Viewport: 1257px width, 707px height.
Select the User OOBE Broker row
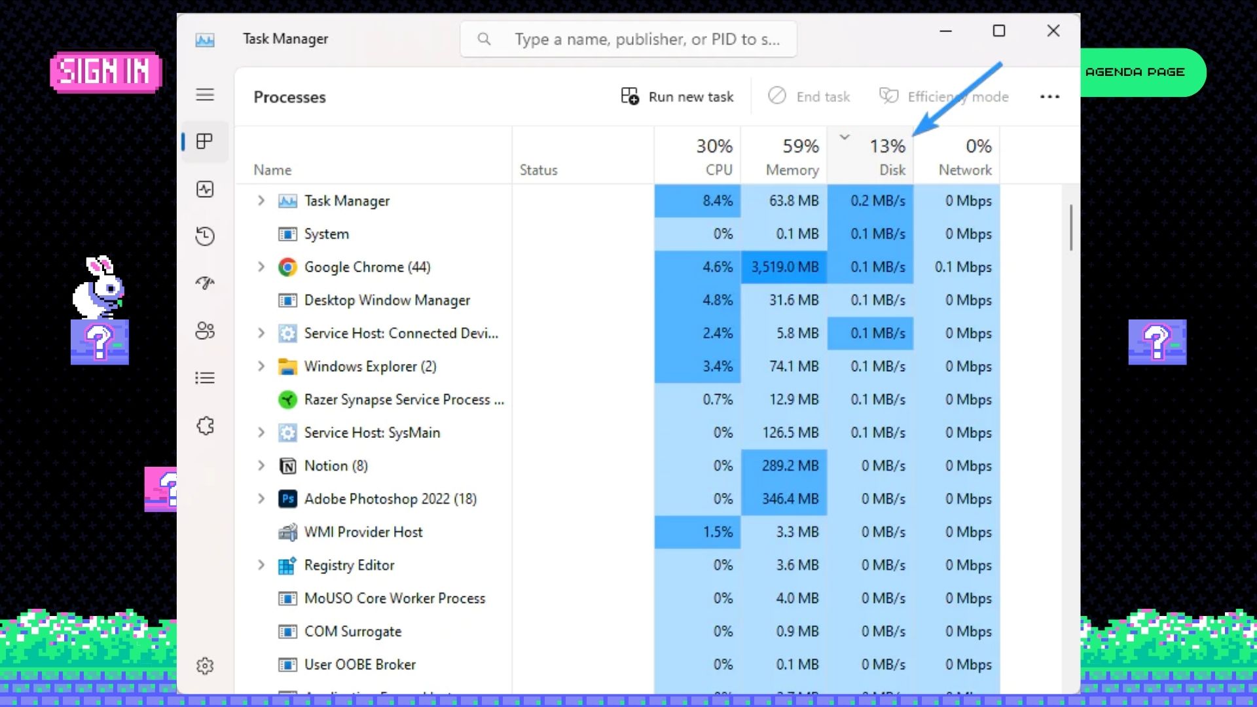pos(617,664)
